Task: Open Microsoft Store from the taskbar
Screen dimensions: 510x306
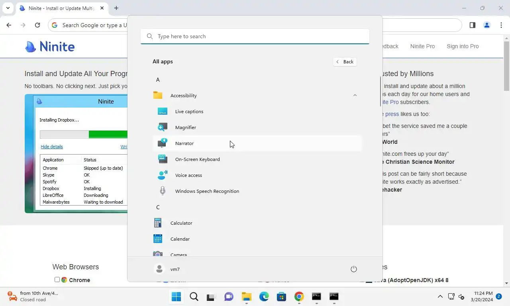Action: click(x=281, y=296)
